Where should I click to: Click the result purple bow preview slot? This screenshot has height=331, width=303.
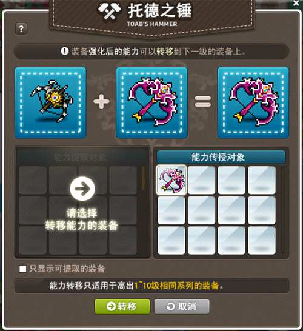(253, 102)
